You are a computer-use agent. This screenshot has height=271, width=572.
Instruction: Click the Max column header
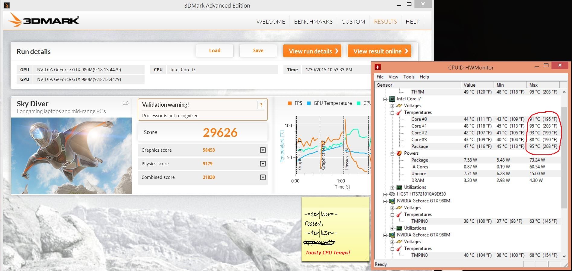[543, 85]
